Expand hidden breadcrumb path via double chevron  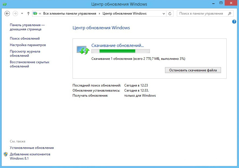(40, 13)
